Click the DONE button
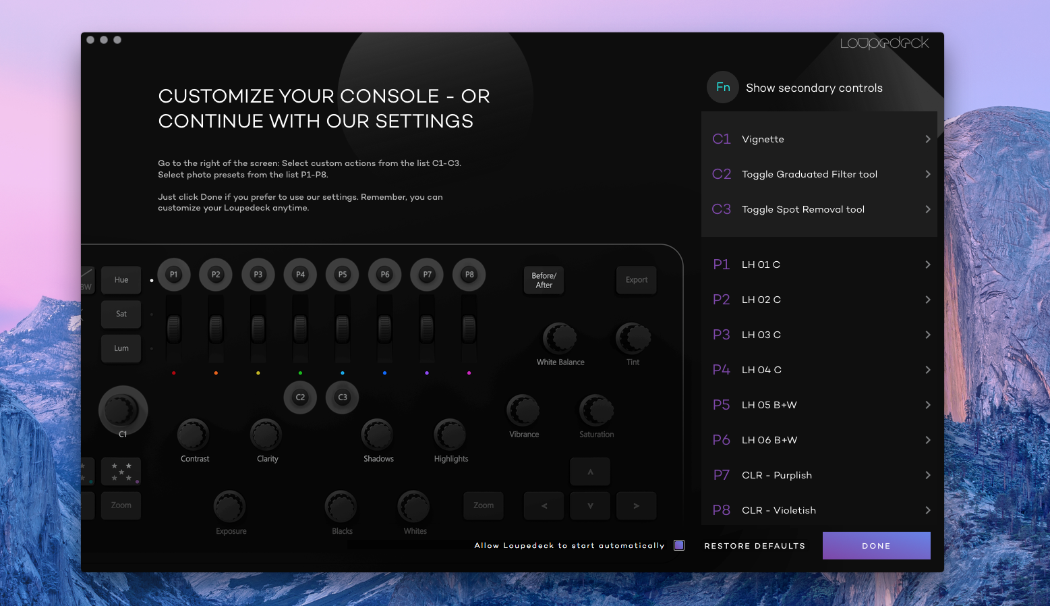This screenshot has height=606, width=1050. tap(876, 545)
